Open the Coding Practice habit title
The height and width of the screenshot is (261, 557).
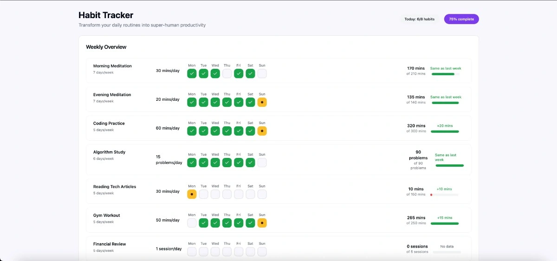(109, 124)
